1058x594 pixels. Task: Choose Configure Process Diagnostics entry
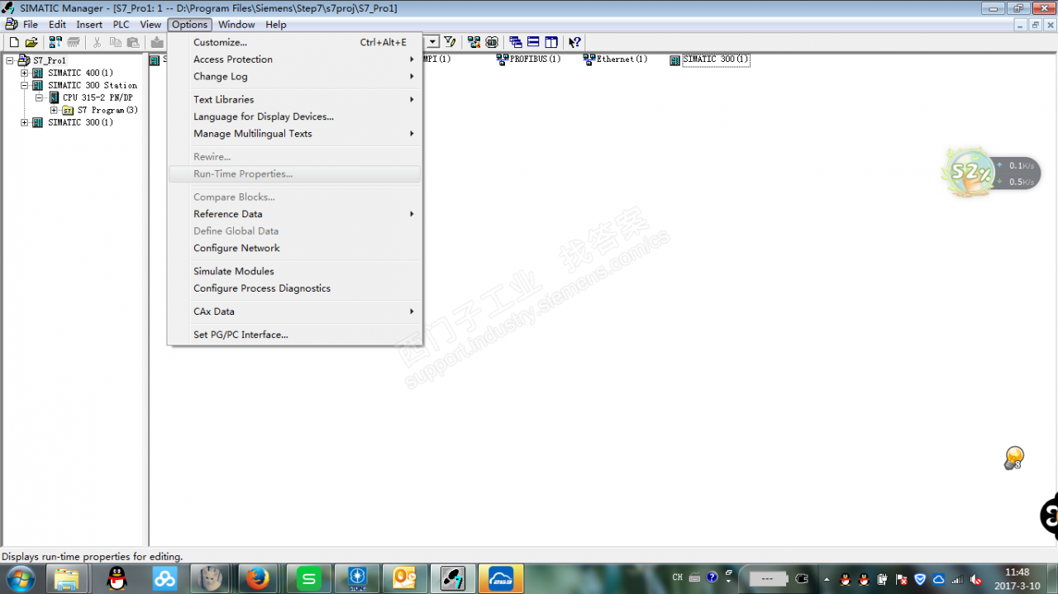click(x=294, y=288)
